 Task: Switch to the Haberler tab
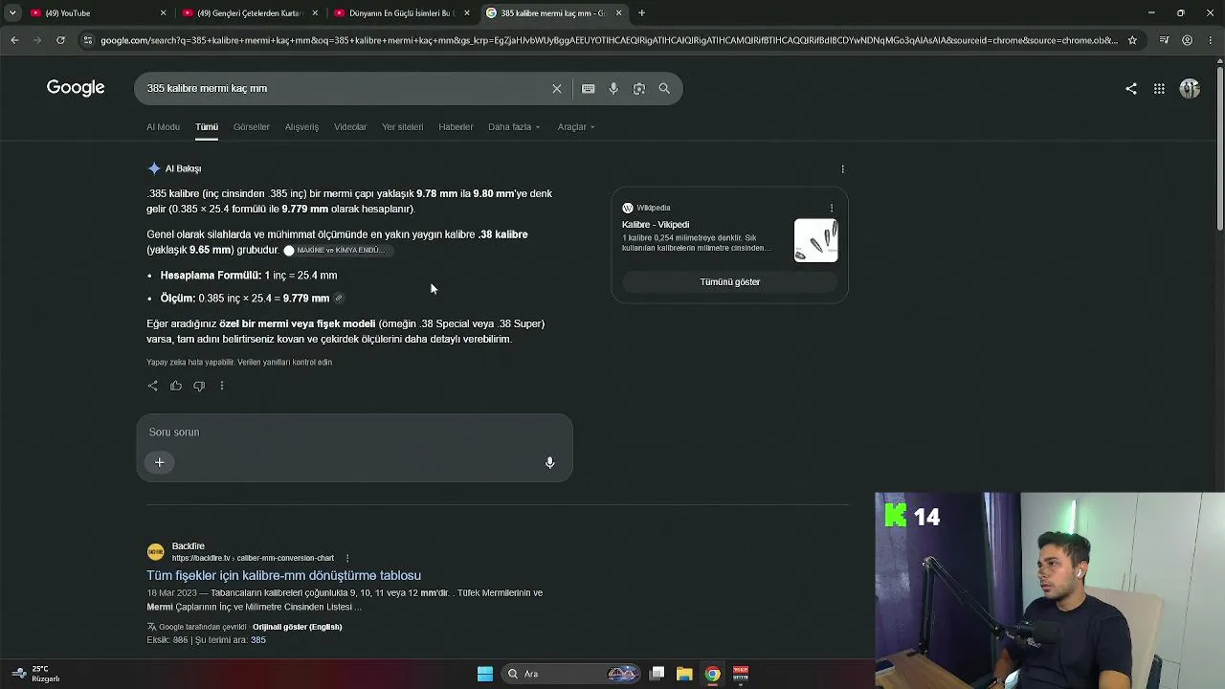(456, 127)
